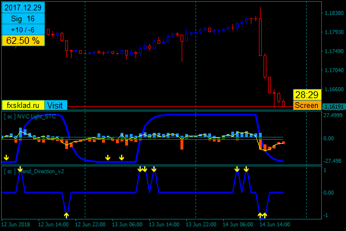Screen dimensions: 346x231
Task: Click the Visit button
Action: coord(56,106)
